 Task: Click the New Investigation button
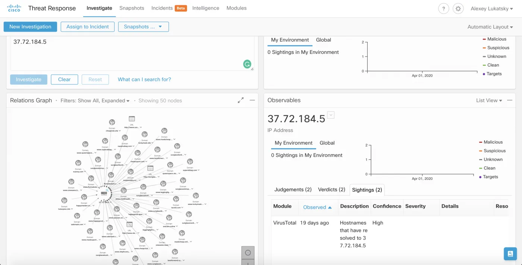[x=30, y=27]
